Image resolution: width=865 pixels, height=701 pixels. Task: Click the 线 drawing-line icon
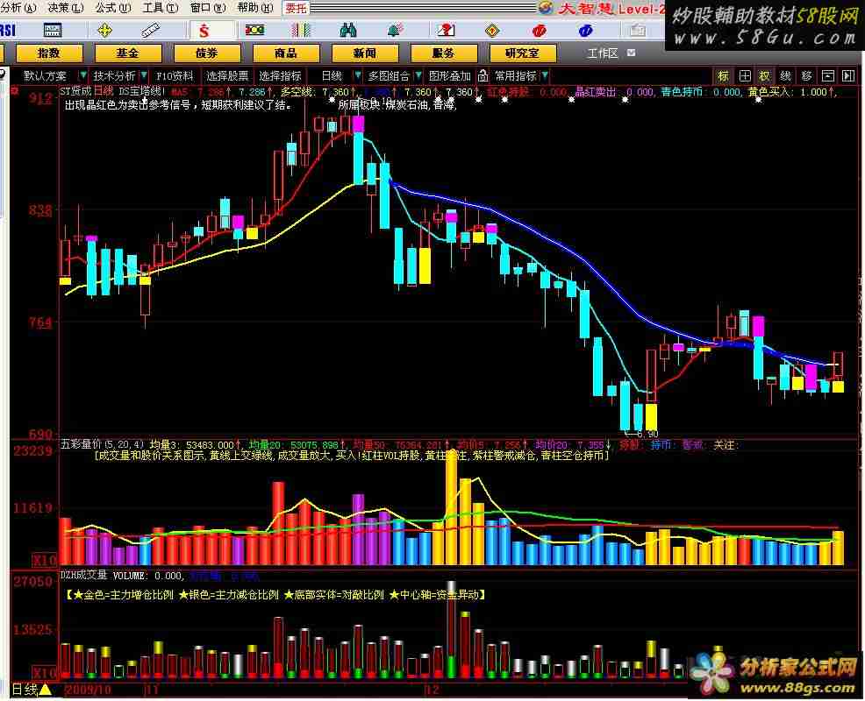coord(785,76)
